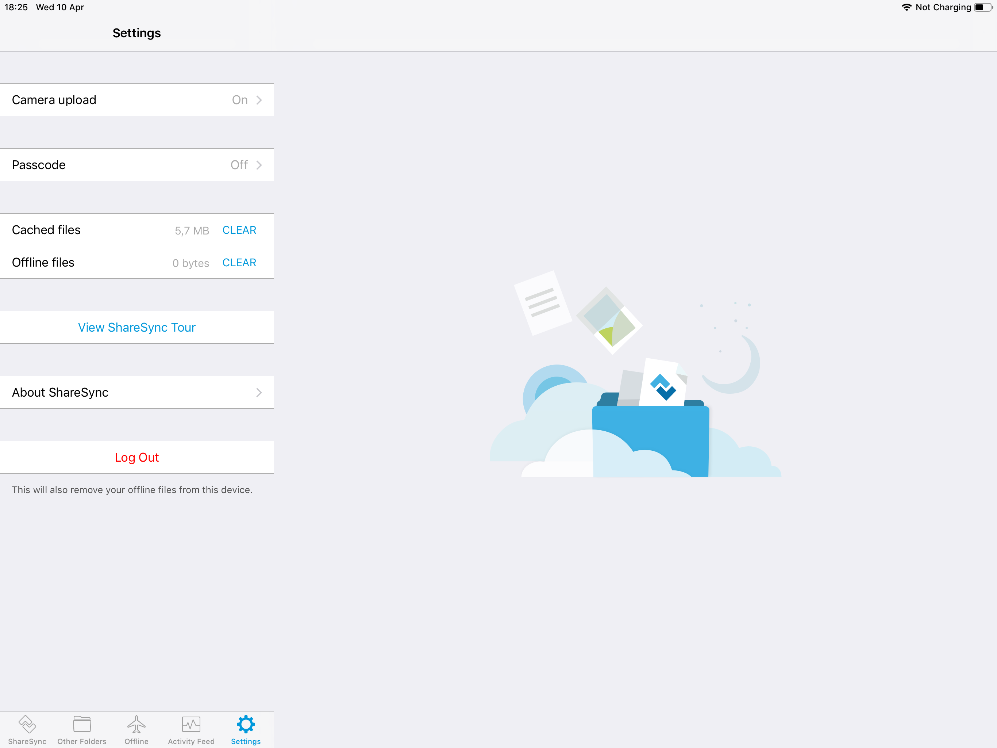Tap the 5,7 MB cached size
The image size is (997, 748).
192,230
